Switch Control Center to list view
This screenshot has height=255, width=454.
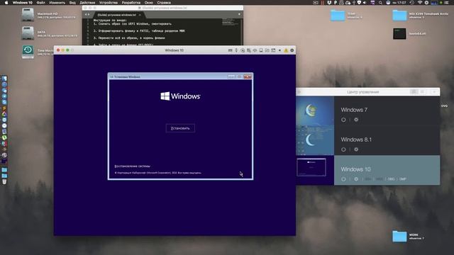[422, 91]
